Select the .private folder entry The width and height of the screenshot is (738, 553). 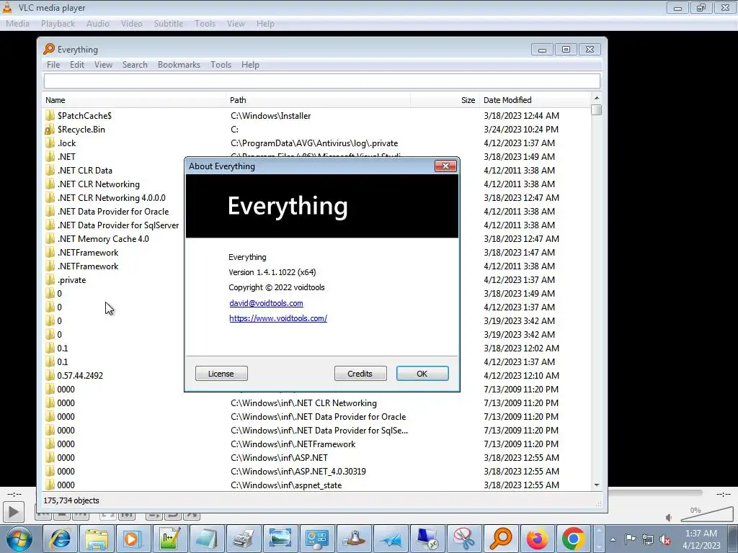point(71,280)
